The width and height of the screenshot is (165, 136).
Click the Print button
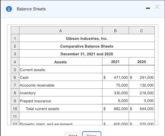point(73,134)
